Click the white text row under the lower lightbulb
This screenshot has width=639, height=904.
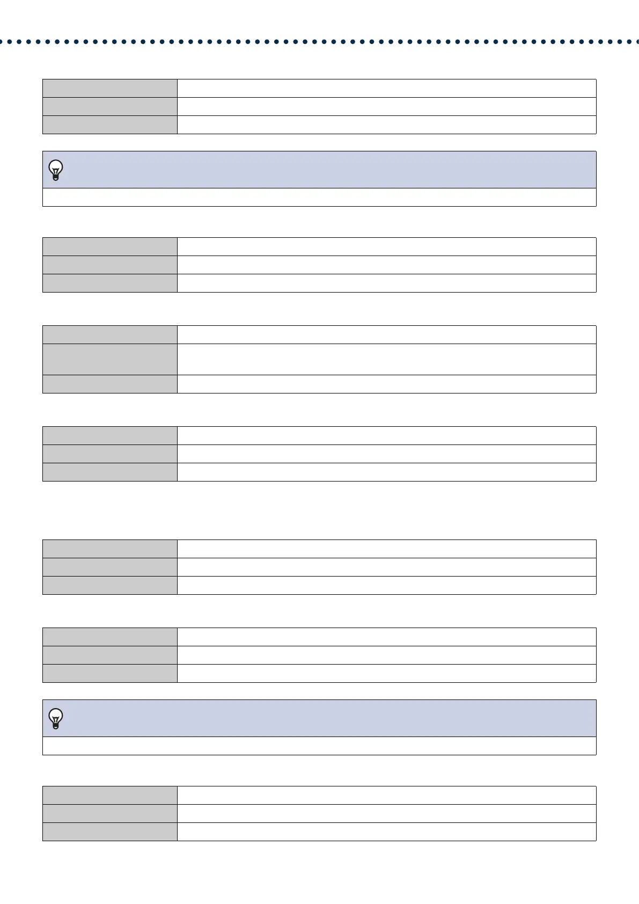coord(319,746)
